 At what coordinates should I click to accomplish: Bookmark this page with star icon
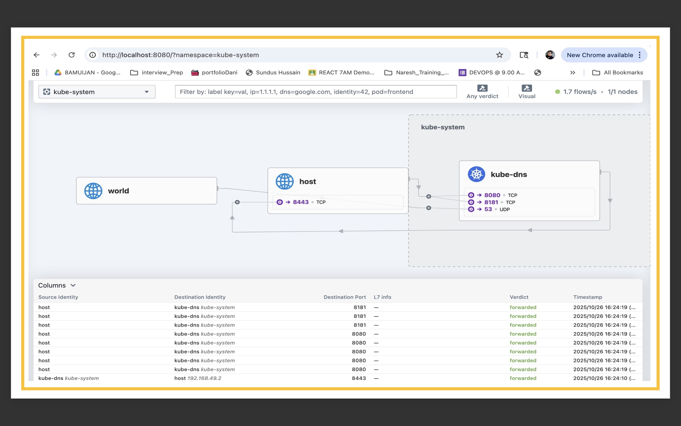point(499,55)
